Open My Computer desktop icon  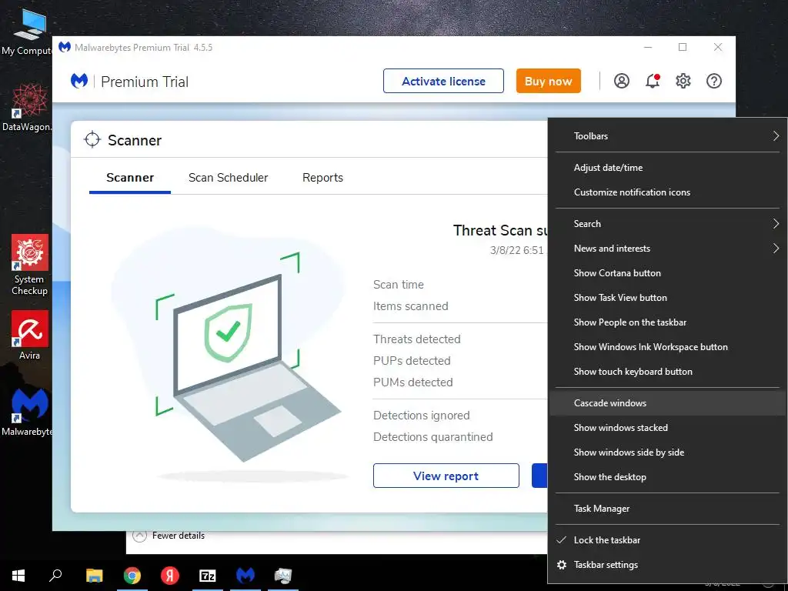pos(28,31)
